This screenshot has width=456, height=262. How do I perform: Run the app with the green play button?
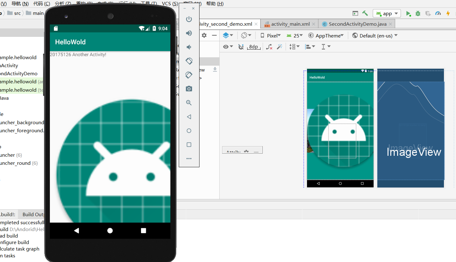408,14
